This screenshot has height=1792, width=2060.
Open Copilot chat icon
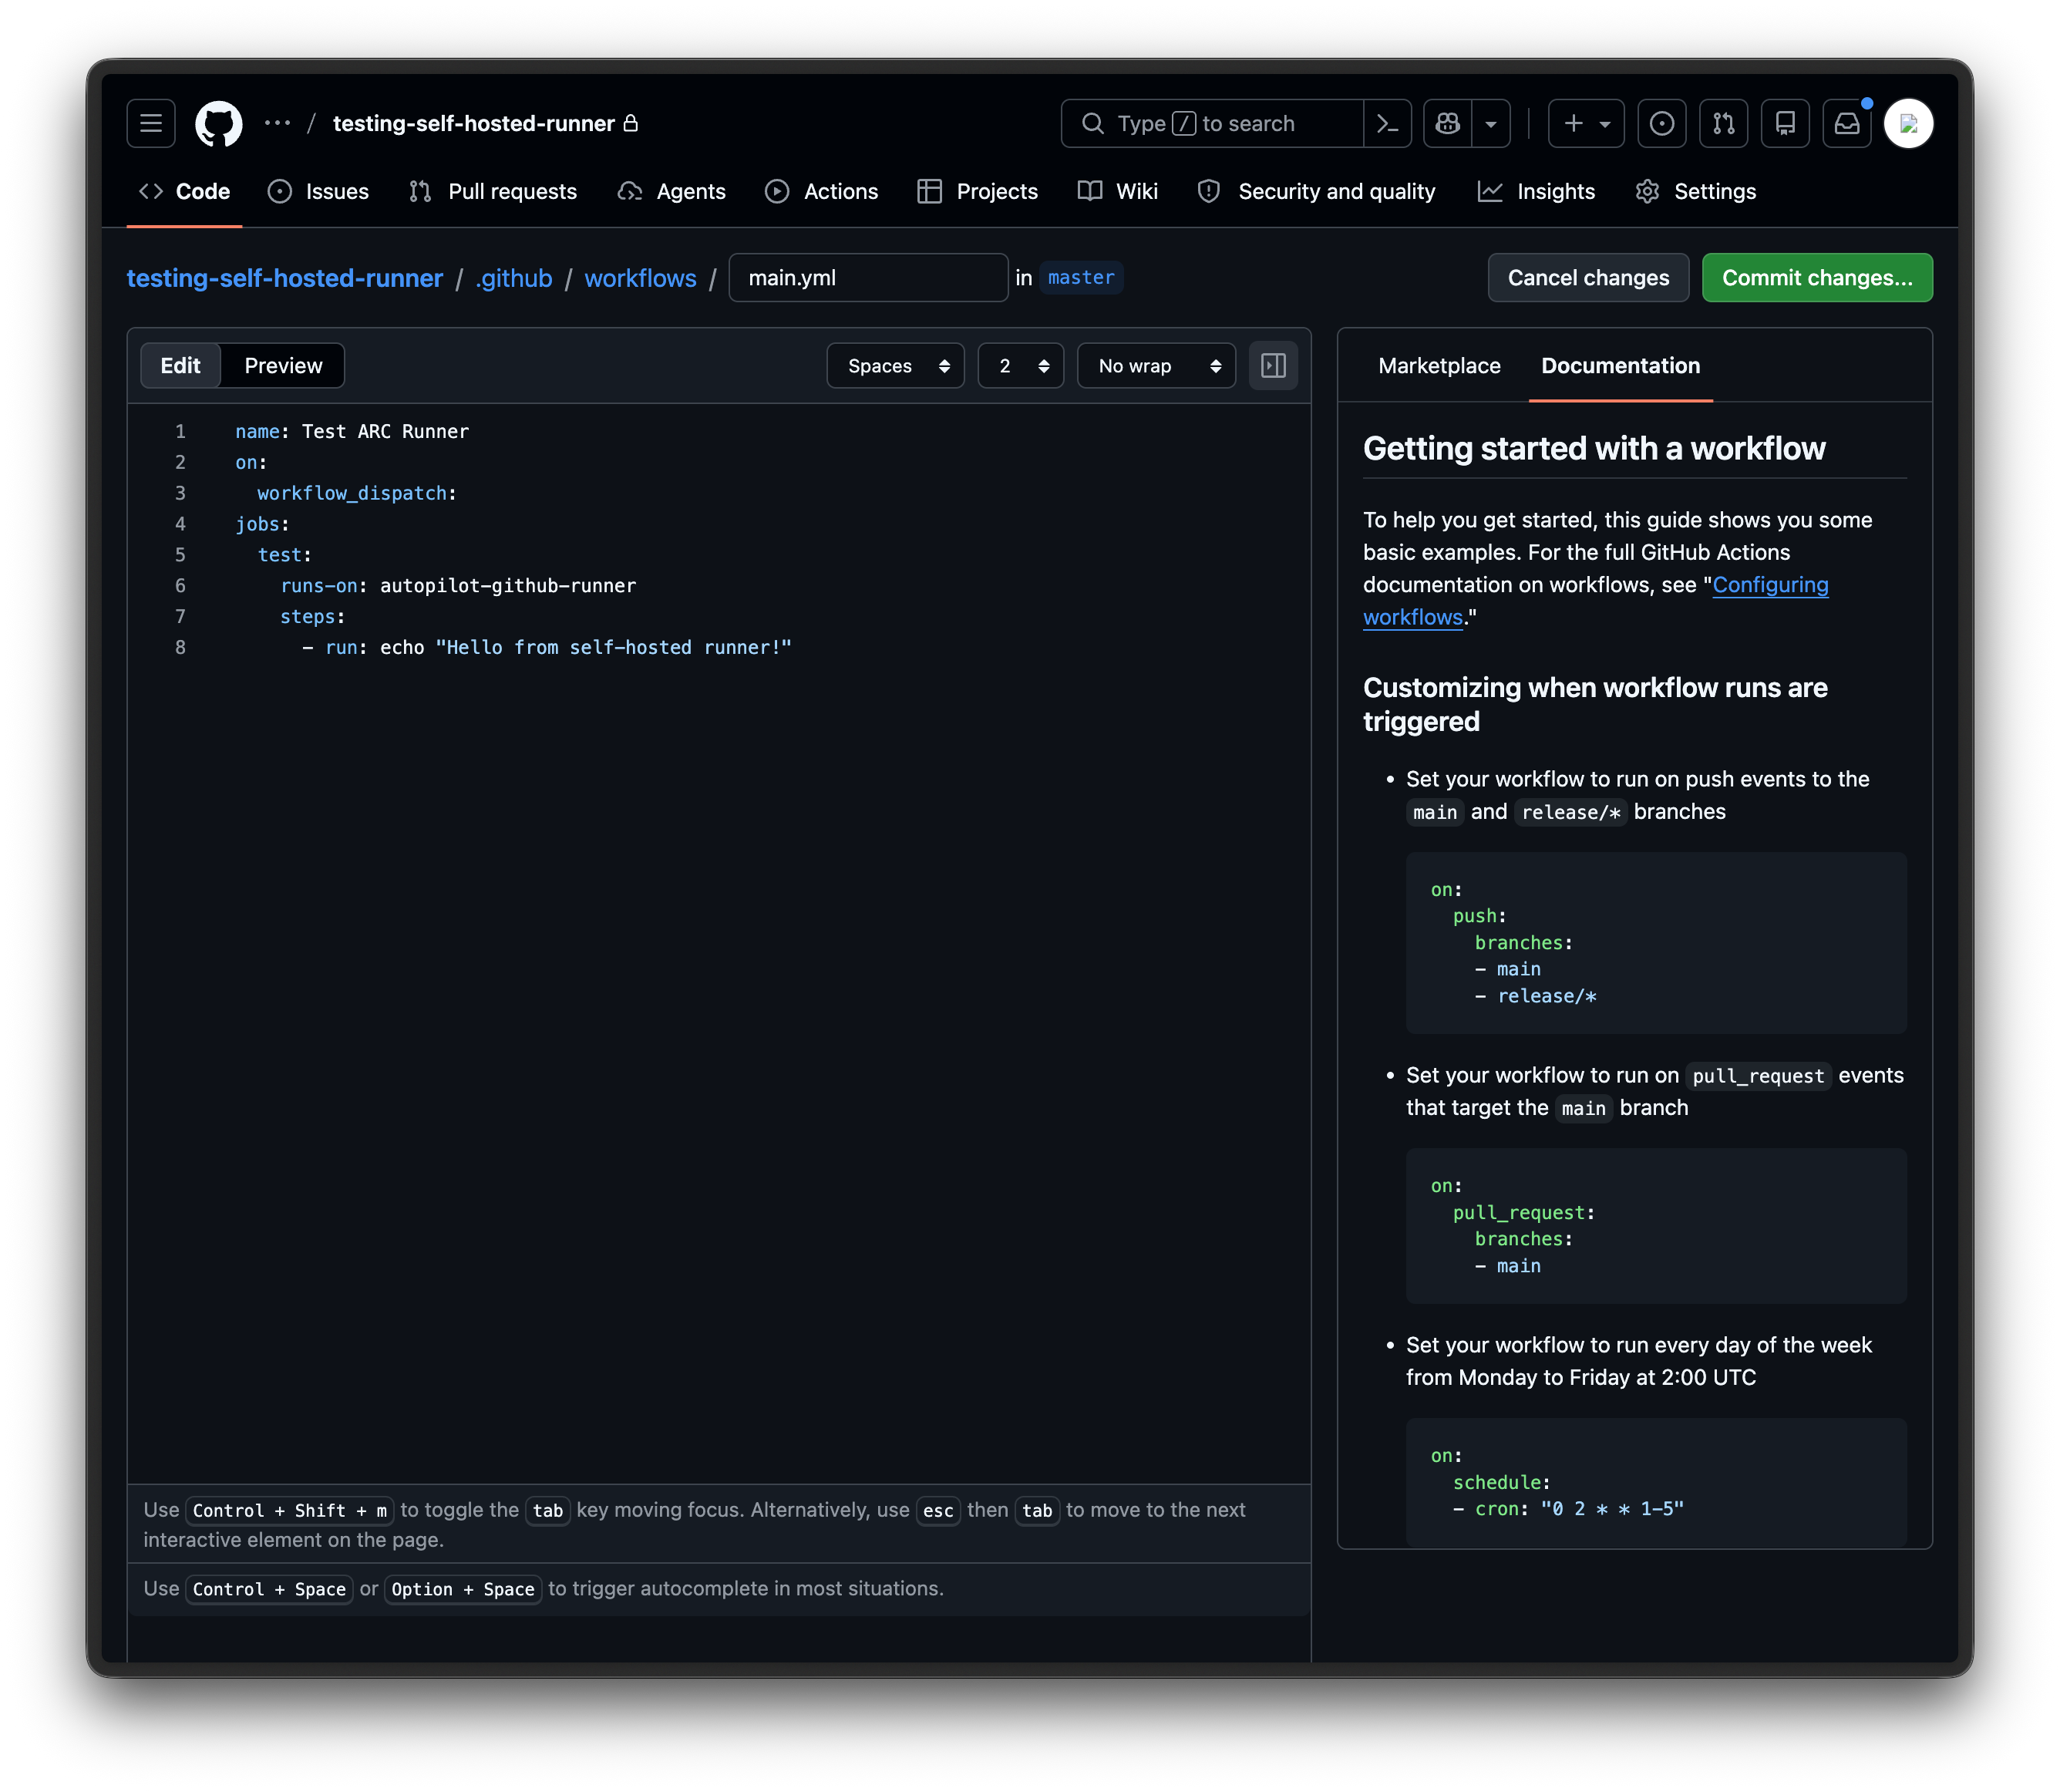pos(1447,123)
